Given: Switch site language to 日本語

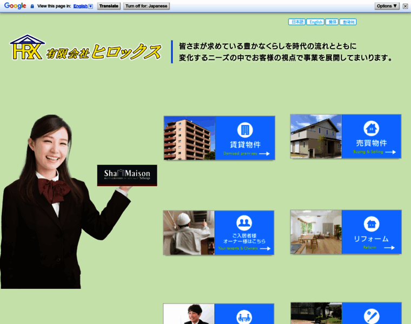Looking at the screenshot, I should click(x=297, y=22).
